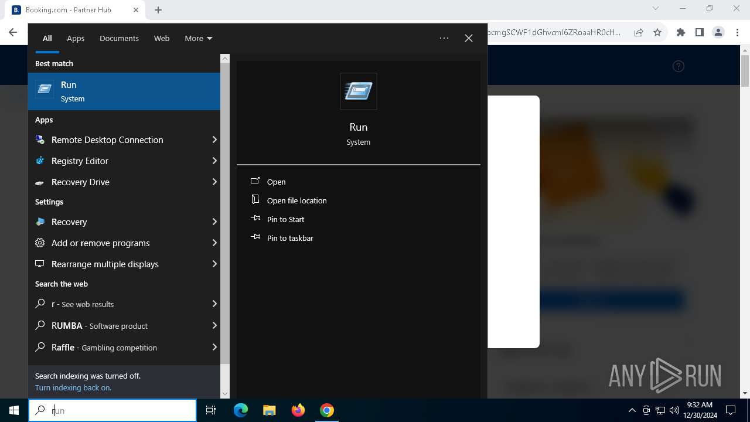Close the Booking.com Partner Hub tab
The height and width of the screenshot is (422, 750).
click(x=136, y=10)
